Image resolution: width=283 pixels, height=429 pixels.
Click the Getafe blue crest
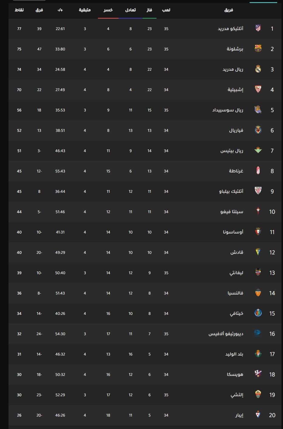(258, 313)
